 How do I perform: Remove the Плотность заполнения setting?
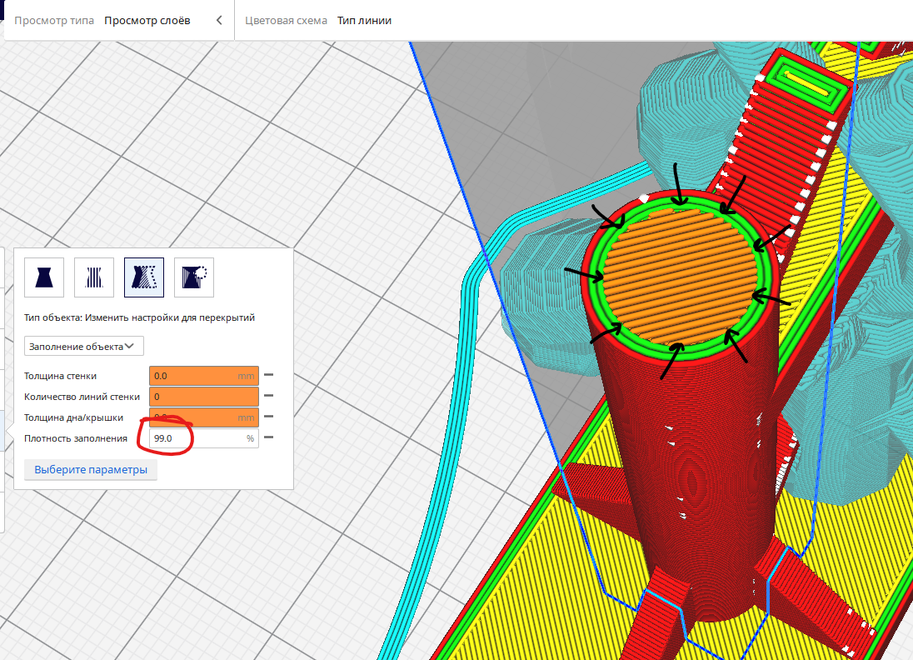coord(268,438)
